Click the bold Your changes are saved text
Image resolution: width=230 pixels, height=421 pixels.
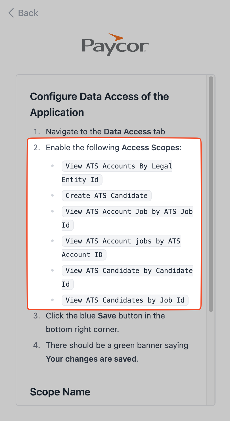pyautogui.click(x=91, y=359)
